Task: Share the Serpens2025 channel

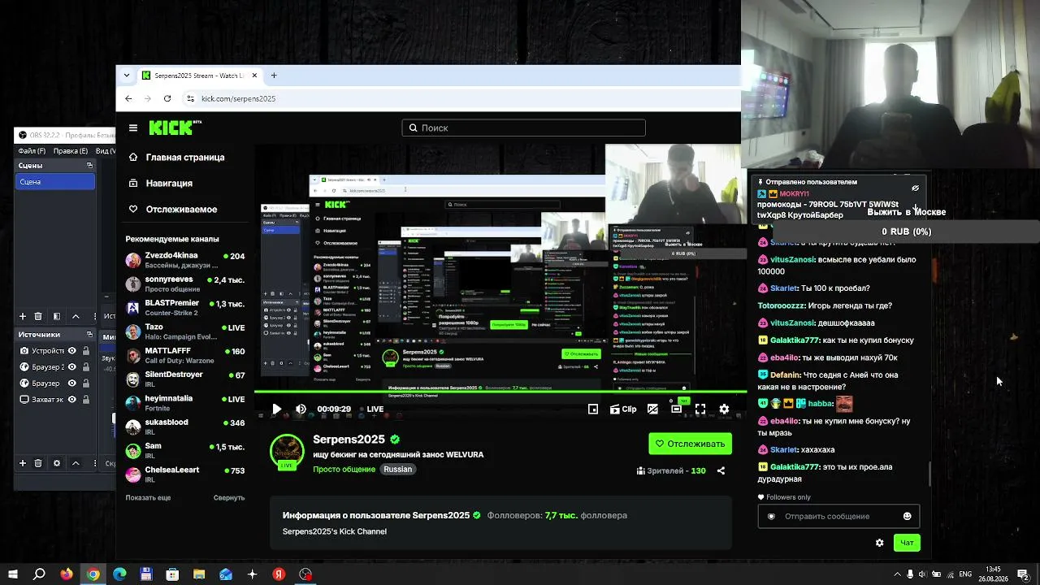Action: 721,470
